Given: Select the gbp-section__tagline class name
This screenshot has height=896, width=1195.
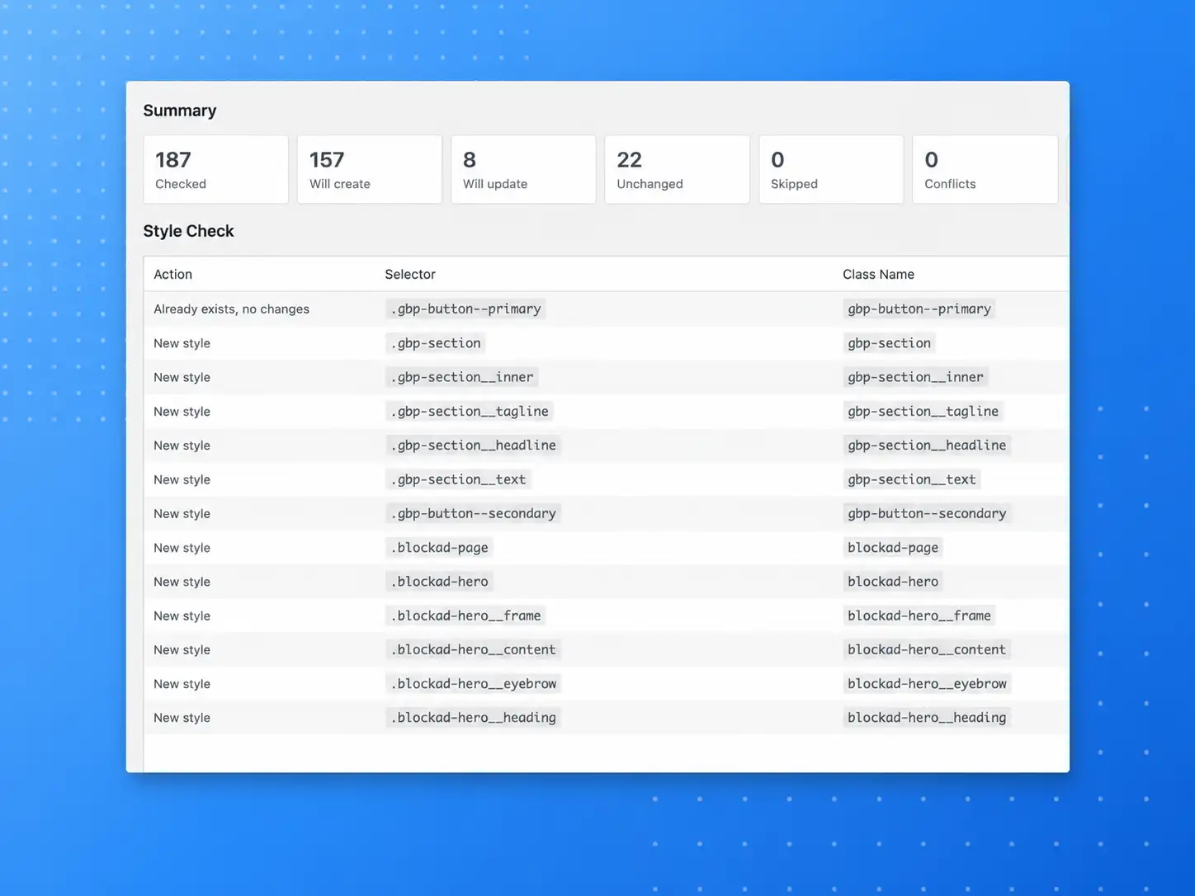Looking at the screenshot, I should point(923,411).
